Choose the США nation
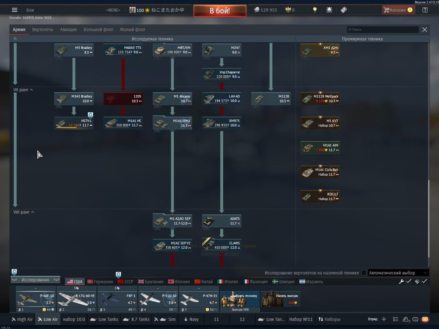Viewport: 439px width, 329px height. pos(74,282)
